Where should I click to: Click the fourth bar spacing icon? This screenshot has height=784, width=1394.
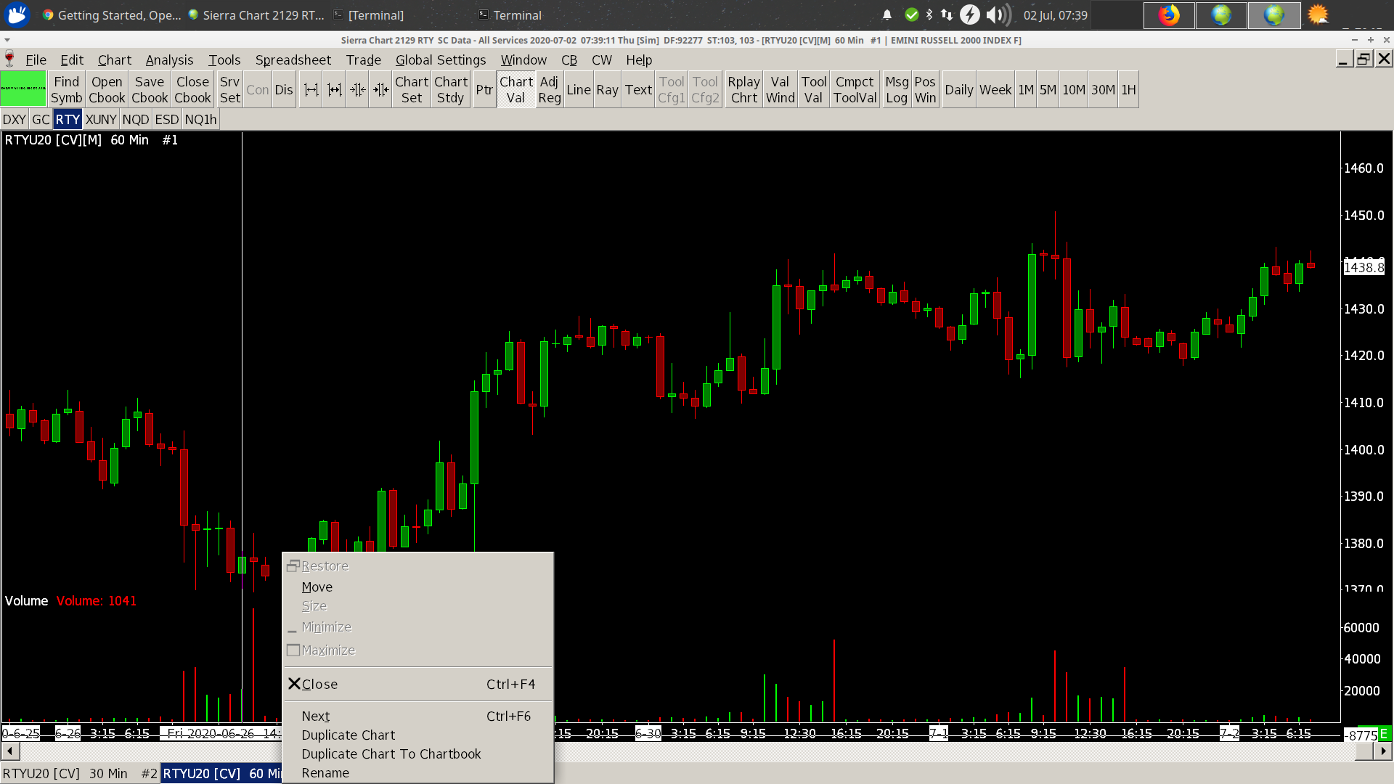380,89
